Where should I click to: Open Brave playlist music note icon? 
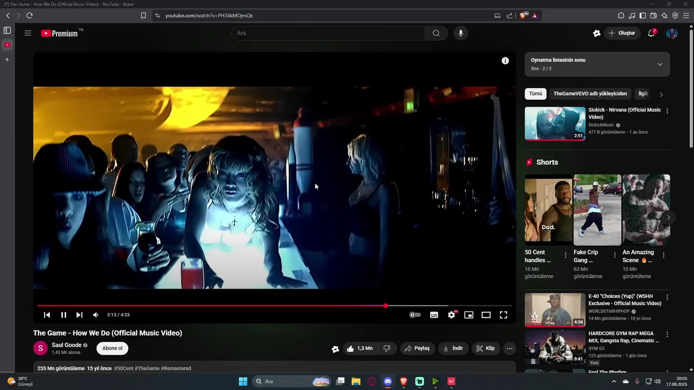click(632, 16)
